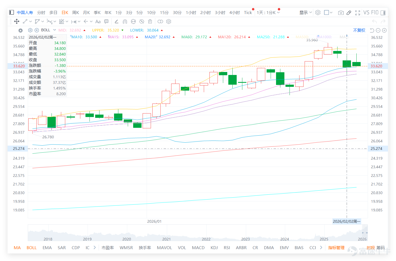Zoom in chart with plus icon

384,30
